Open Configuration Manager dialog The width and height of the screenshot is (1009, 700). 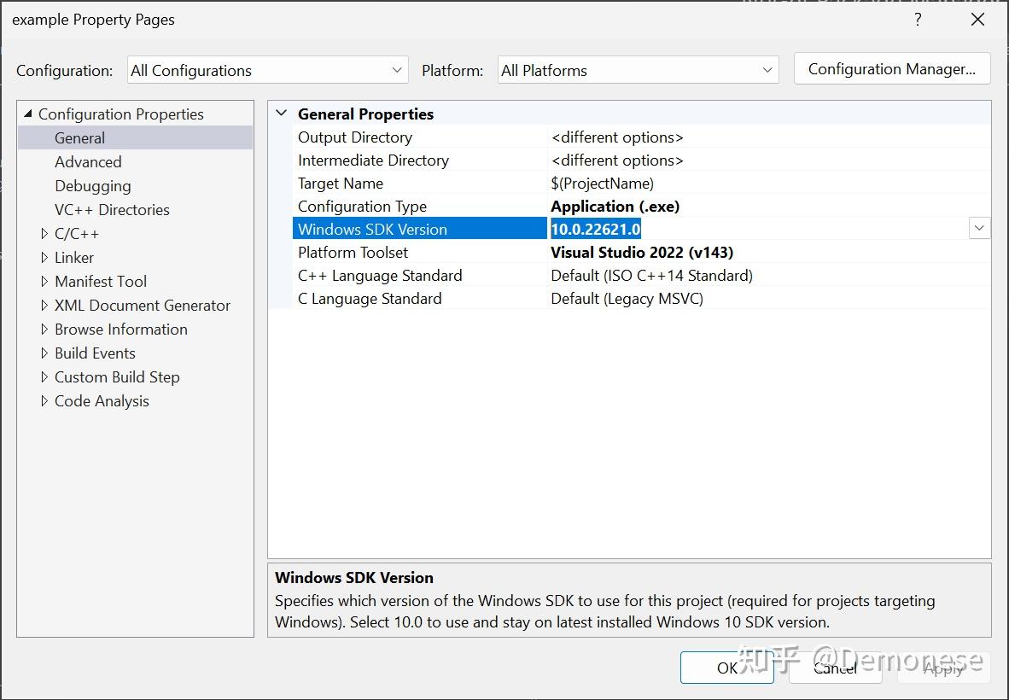[x=891, y=69]
